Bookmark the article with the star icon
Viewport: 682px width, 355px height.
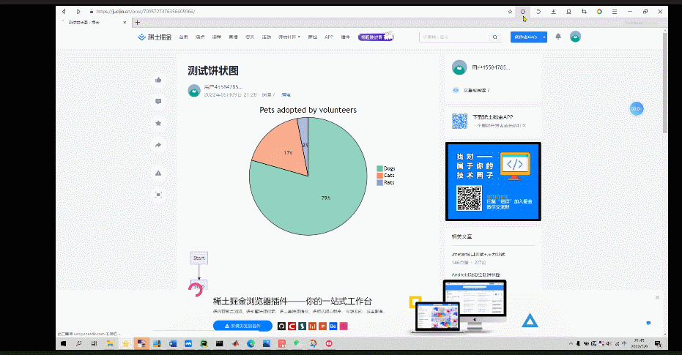pos(158,124)
